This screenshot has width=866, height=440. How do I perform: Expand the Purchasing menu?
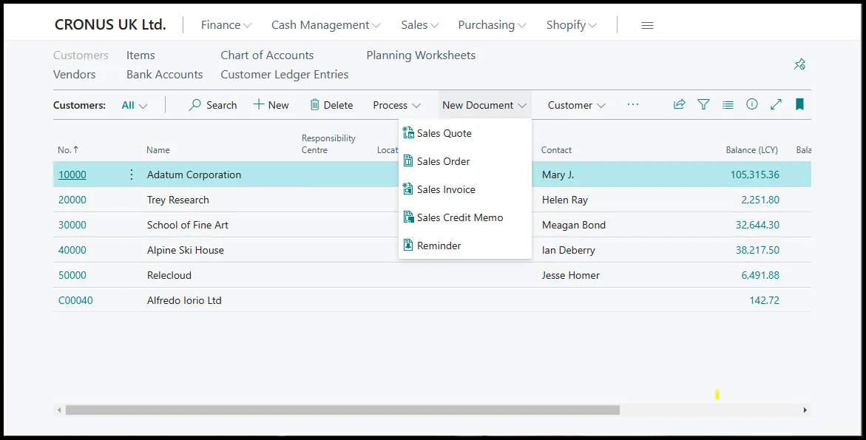[492, 25]
